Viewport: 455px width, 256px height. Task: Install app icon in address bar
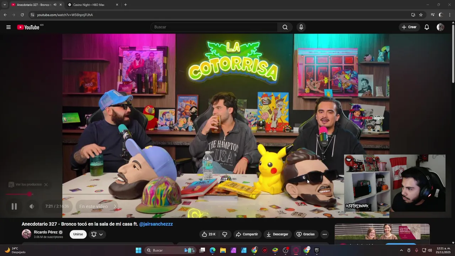(413, 15)
